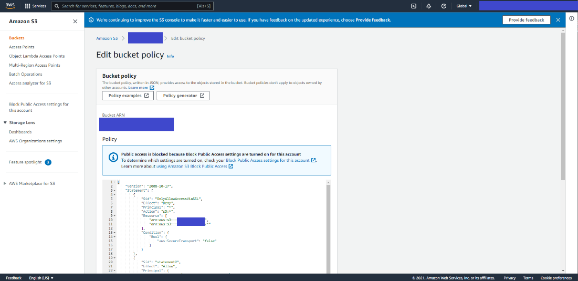Close the Amazon S3 sidebar
This screenshot has height=281, width=578.
(x=75, y=22)
